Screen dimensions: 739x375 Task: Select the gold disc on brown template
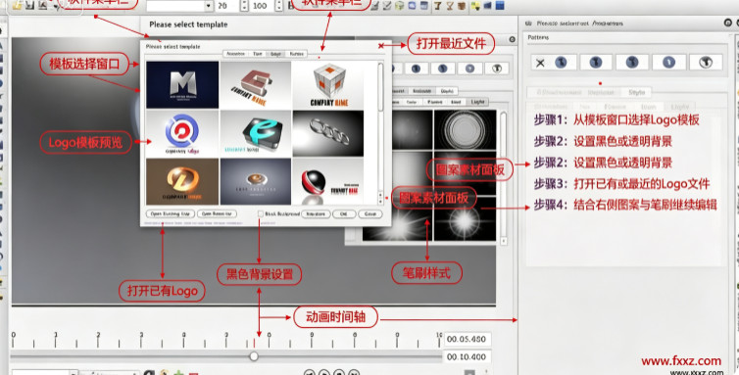pos(182,181)
